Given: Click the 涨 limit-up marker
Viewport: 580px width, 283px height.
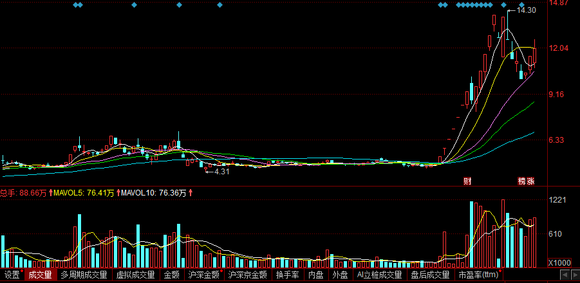Looking at the screenshot, I should click(x=530, y=181).
